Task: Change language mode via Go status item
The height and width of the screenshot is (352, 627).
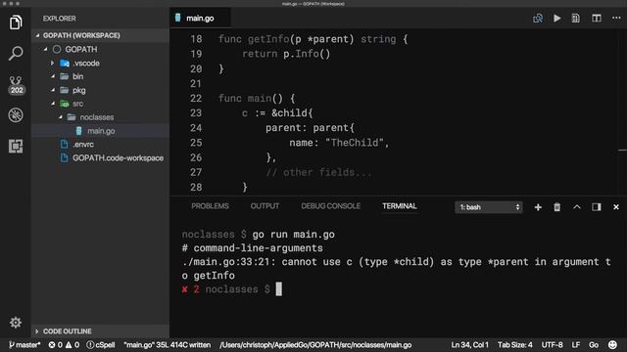Action: tap(594, 345)
